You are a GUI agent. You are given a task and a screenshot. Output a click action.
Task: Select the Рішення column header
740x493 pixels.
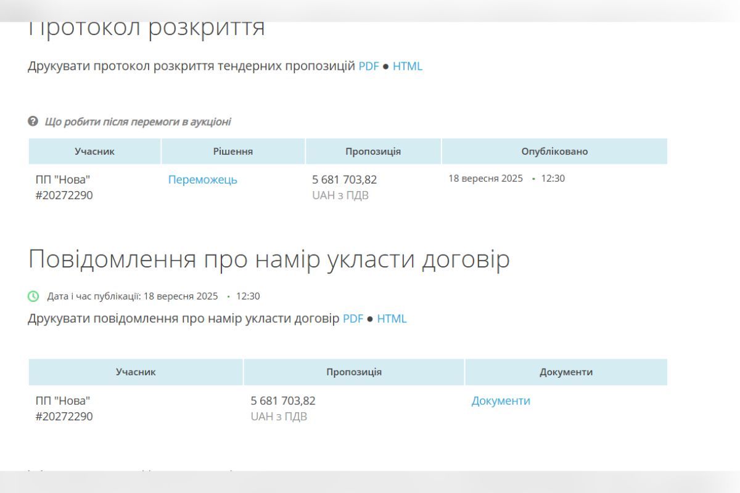(x=232, y=151)
